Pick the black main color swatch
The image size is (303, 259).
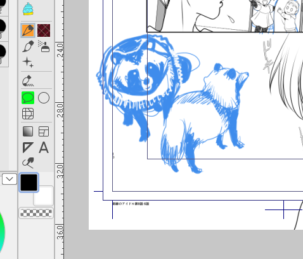click(29, 182)
